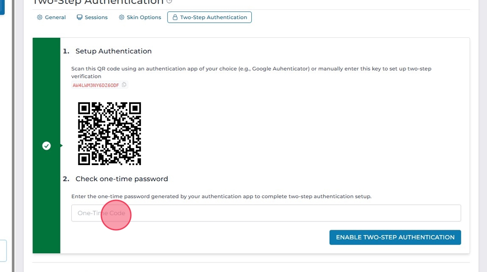487x272 pixels.
Task: Click the QR code image
Action: (110, 133)
